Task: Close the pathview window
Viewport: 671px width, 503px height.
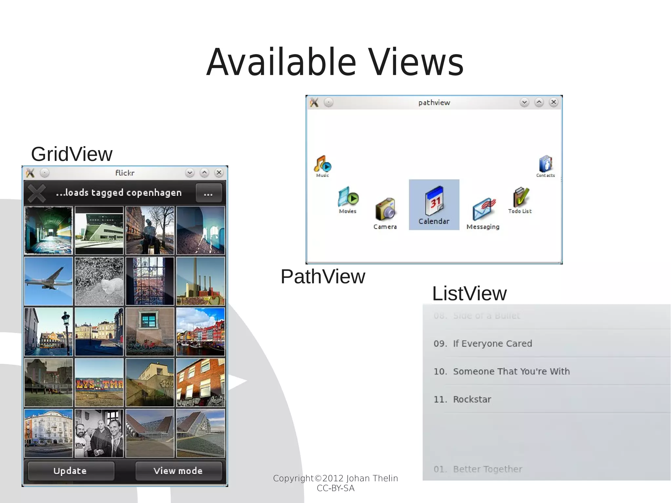Action: coord(554,103)
